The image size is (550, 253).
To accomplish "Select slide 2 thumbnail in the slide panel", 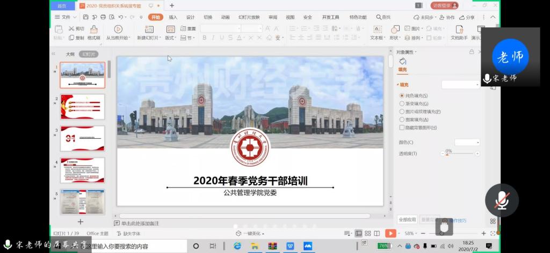I will tap(82, 107).
